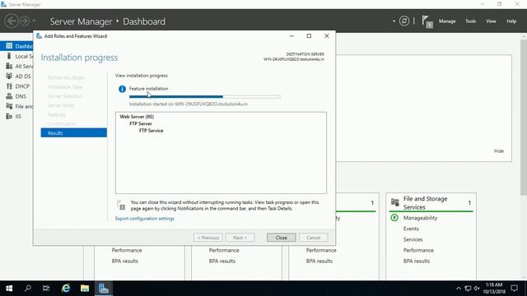Open Performance in File and Storage Services tile
Screen dimensions: 527x296
418,250
